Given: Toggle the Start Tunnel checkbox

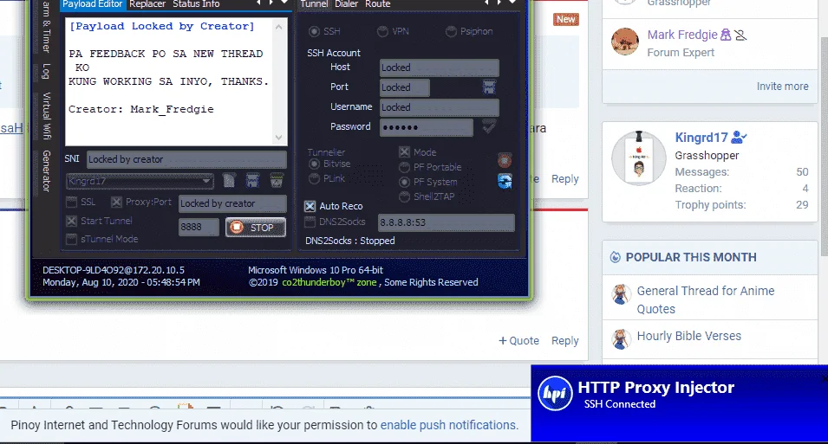Looking at the screenshot, I should 71,221.
